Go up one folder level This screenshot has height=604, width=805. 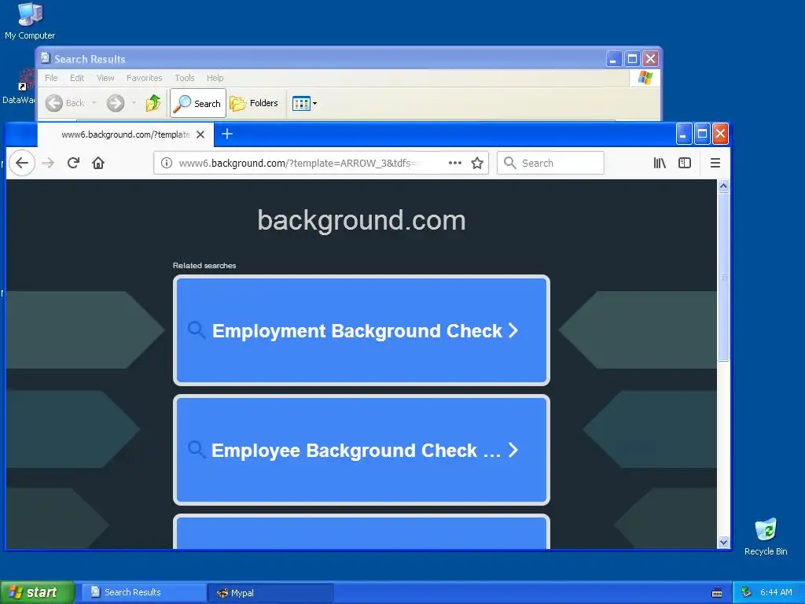(153, 103)
